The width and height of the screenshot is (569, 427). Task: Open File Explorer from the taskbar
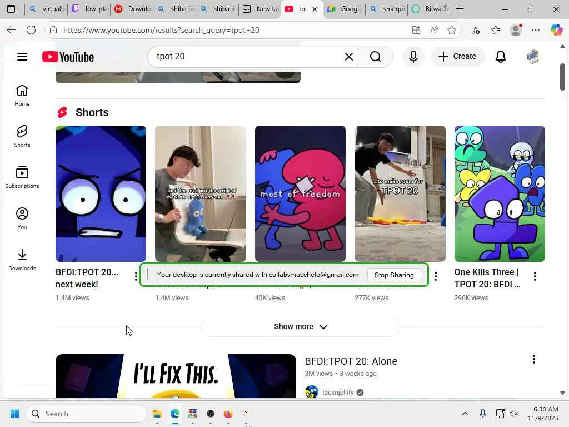click(x=157, y=414)
